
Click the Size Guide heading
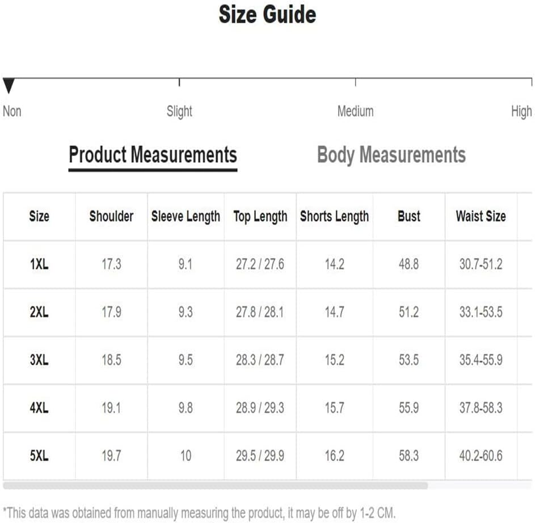point(268,15)
